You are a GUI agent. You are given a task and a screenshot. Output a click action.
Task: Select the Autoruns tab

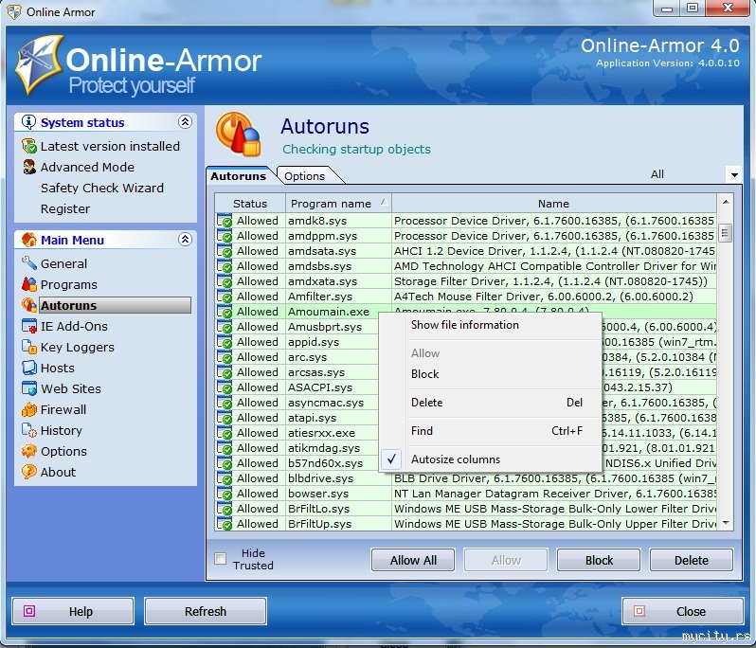239,176
